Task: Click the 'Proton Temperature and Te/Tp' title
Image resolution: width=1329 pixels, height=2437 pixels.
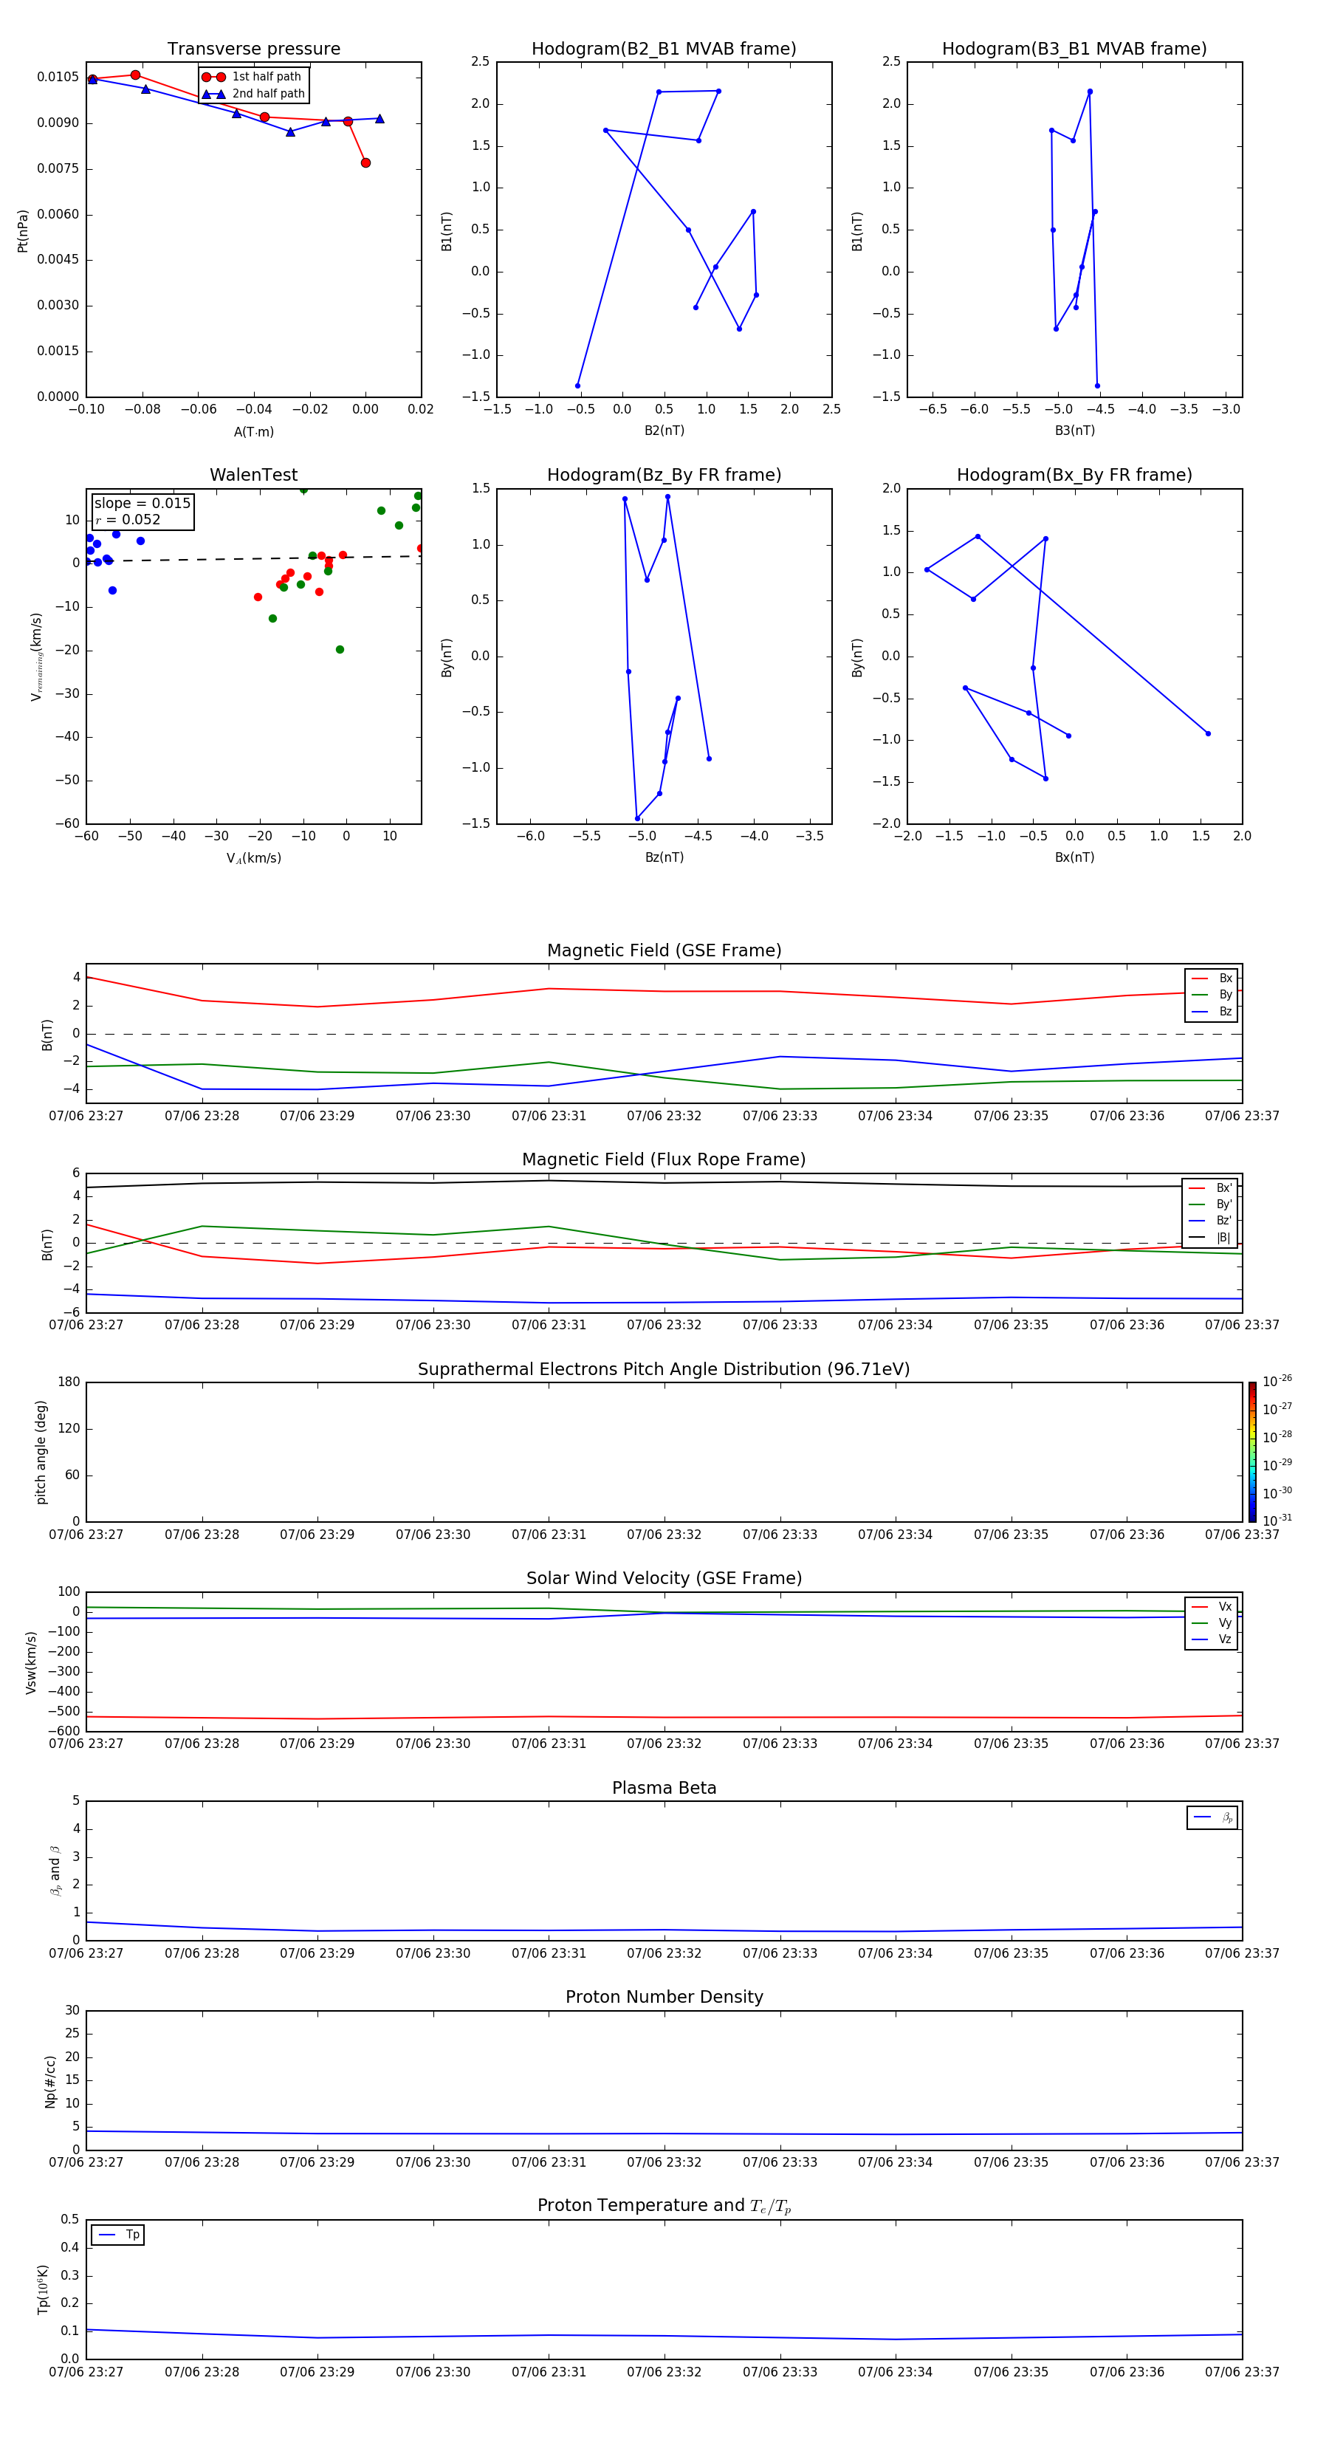Action: click(x=664, y=2205)
